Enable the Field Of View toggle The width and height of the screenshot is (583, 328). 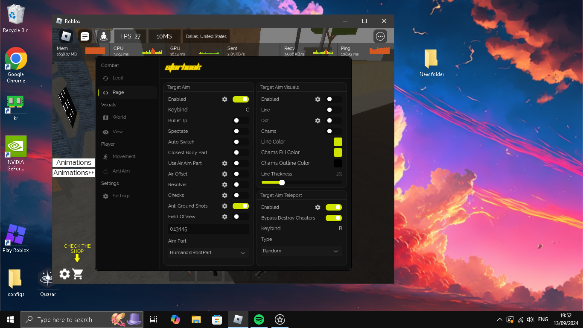click(241, 217)
